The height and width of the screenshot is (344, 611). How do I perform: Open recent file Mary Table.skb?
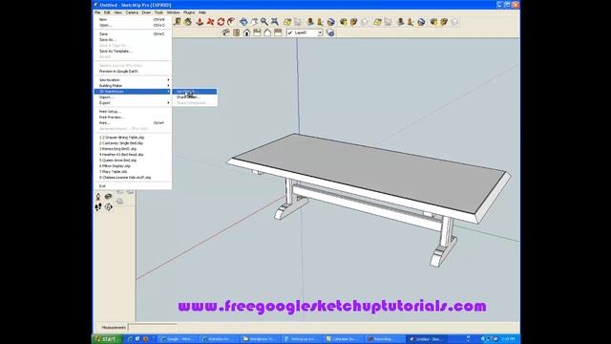point(133,172)
